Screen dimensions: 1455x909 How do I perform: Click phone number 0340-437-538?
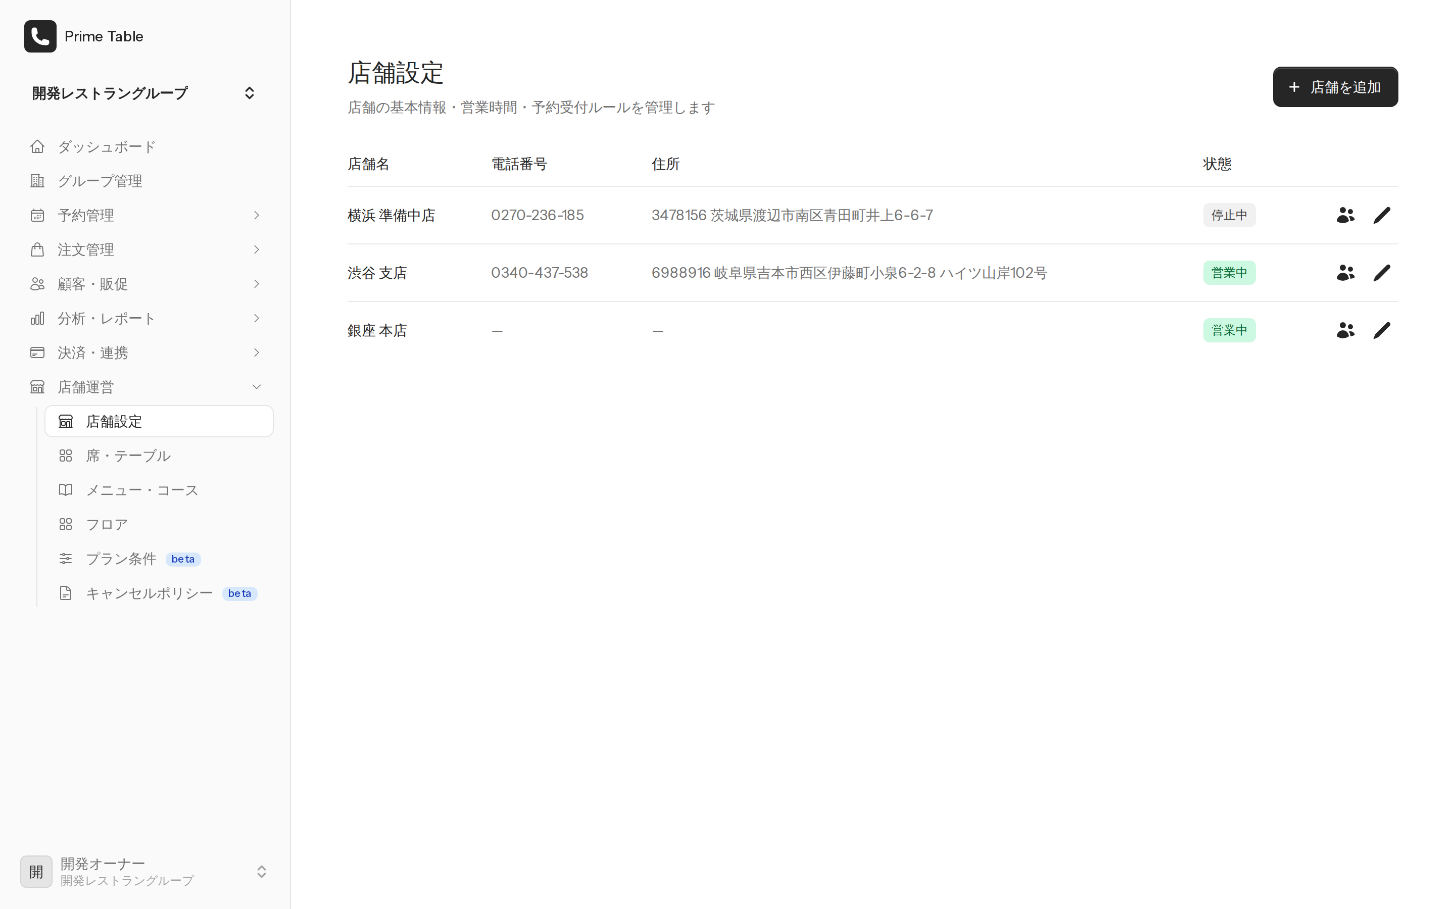(540, 273)
